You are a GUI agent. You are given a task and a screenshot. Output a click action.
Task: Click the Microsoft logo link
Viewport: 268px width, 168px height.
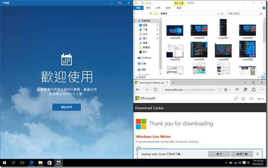[x=145, y=98]
